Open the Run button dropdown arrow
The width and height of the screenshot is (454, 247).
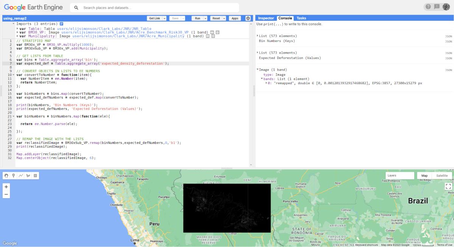[205, 18]
